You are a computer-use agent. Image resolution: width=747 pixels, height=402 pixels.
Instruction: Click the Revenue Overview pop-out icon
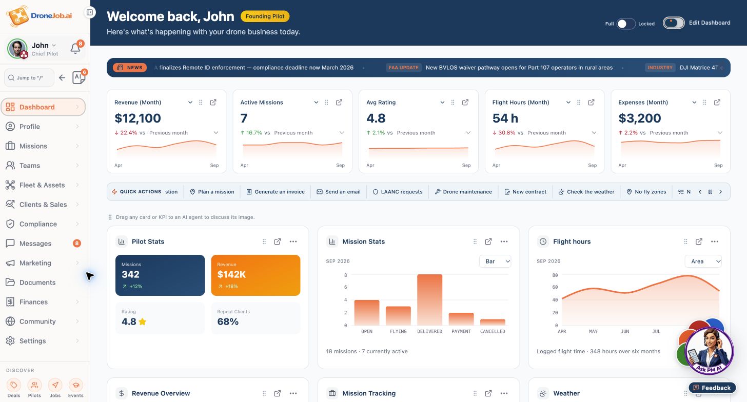(x=278, y=393)
